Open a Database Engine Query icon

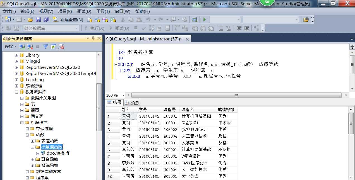click(89, 20)
